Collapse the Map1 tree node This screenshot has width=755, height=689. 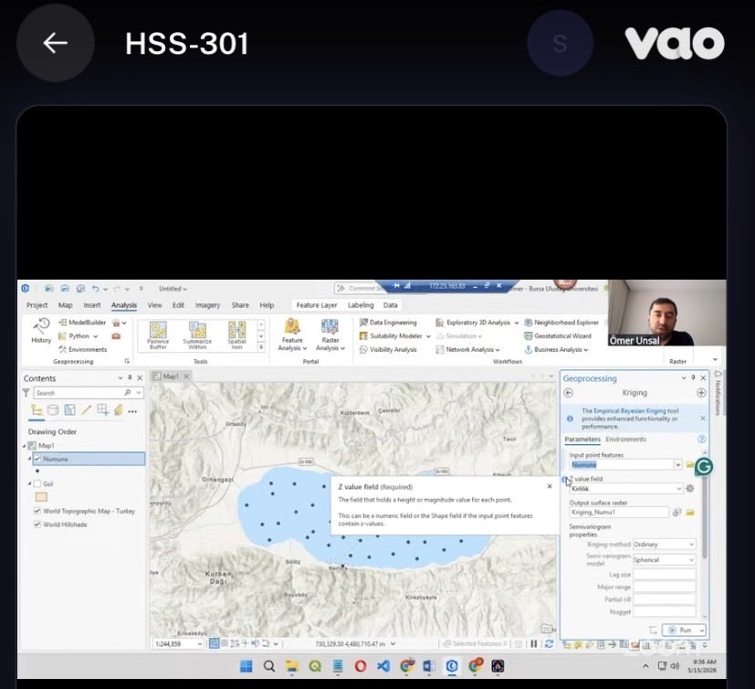[24, 446]
